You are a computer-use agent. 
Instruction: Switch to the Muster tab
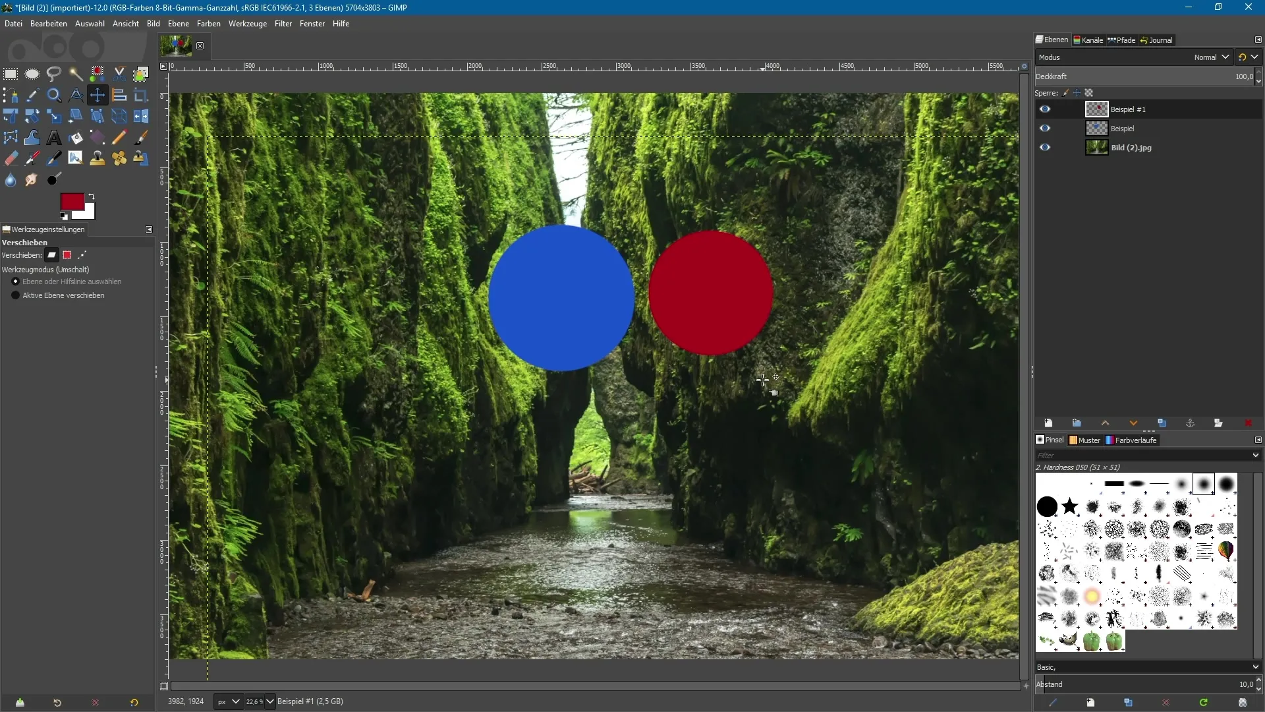(x=1085, y=440)
